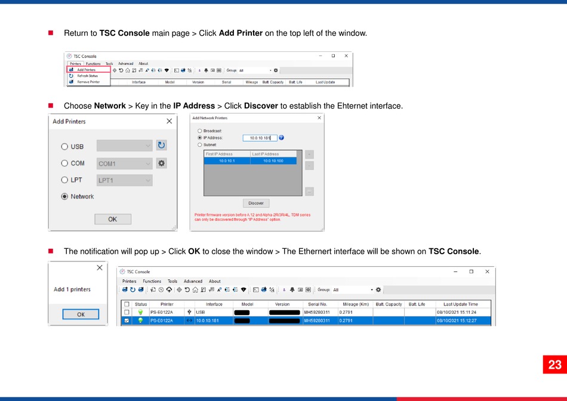Uncheck the box for the 10.0.10.181 printer row

127,320
